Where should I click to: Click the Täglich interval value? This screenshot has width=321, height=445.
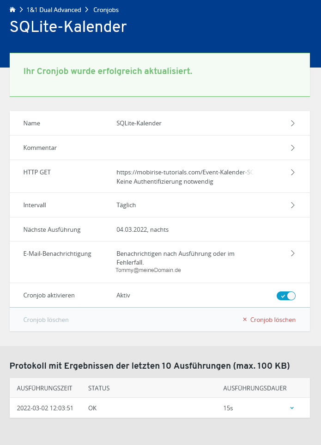click(126, 205)
